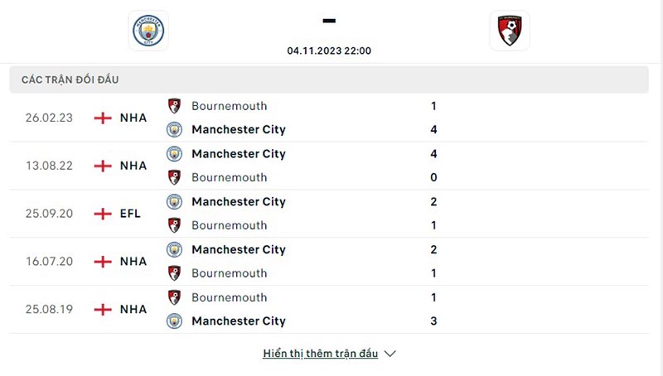Click England flag for 25.09.20 EFL match
This screenshot has height=376, width=663.
[103, 214]
